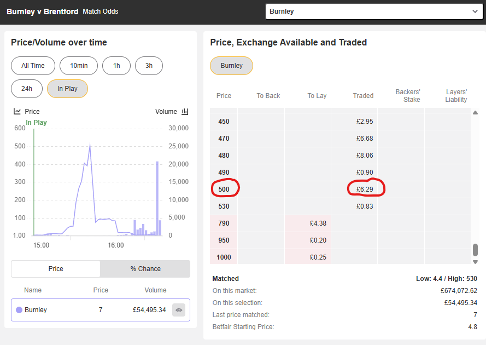Click the price table scrollbar thumb

click(475, 250)
